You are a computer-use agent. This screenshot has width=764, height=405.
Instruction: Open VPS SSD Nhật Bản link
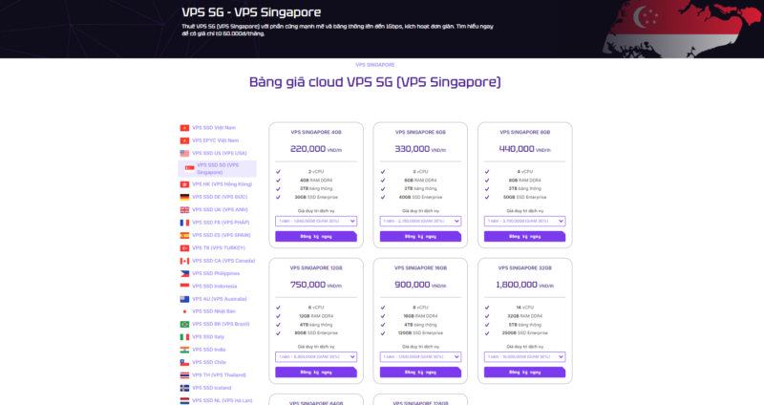click(x=213, y=311)
